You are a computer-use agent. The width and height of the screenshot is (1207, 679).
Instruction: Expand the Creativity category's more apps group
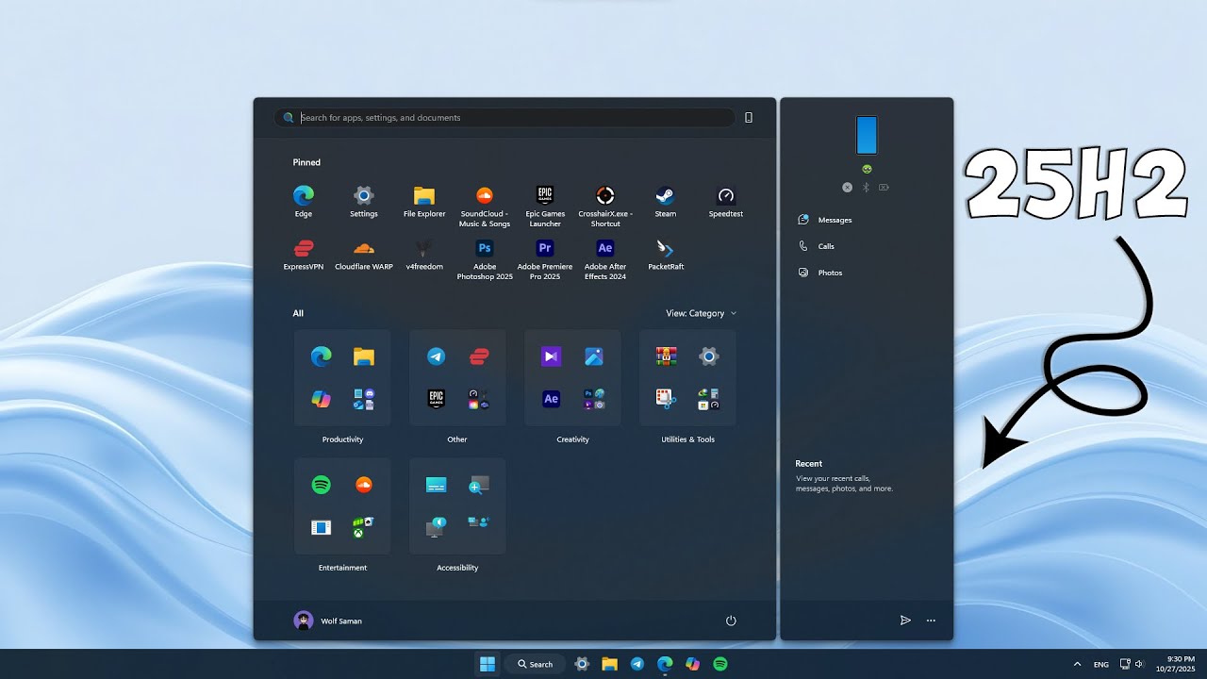(x=594, y=399)
